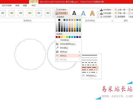Pick the yellow standard color
This screenshot has width=133, height=100.
pos(64,37)
